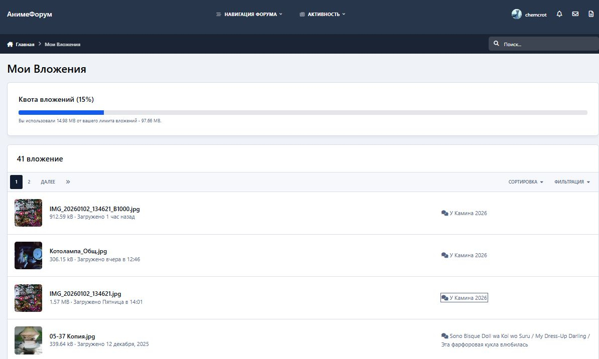Jump to last page double-arrow icon

pos(68,182)
